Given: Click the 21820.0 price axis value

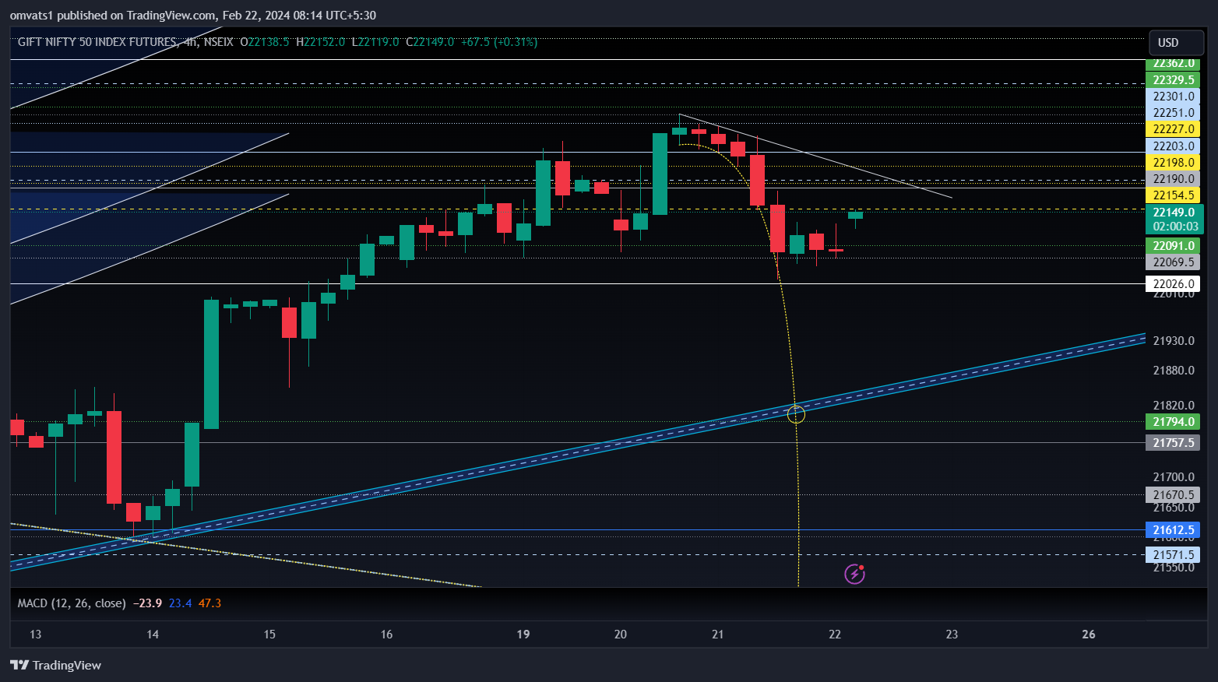Looking at the screenshot, I should (x=1174, y=406).
